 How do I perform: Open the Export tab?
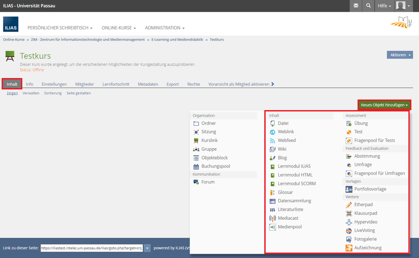click(x=172, y=84)
